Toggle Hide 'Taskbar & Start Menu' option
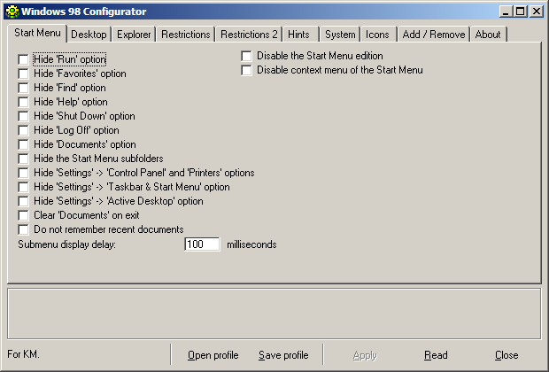Viewport: 549px width, 372px height. click(x=23, y=187)
